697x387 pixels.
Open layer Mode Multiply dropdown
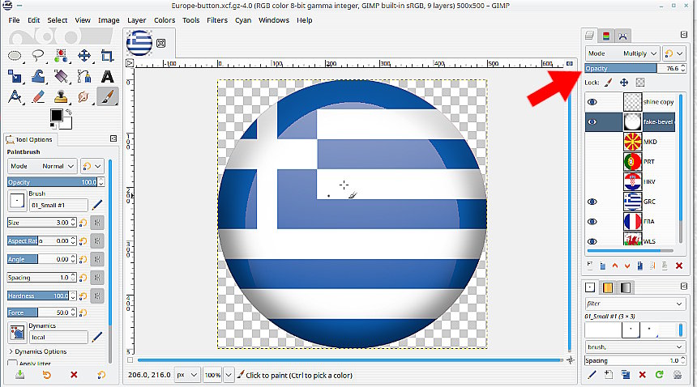tap(622, 53)
